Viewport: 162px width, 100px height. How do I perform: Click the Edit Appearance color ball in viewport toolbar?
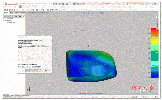(x=100, y=13)
